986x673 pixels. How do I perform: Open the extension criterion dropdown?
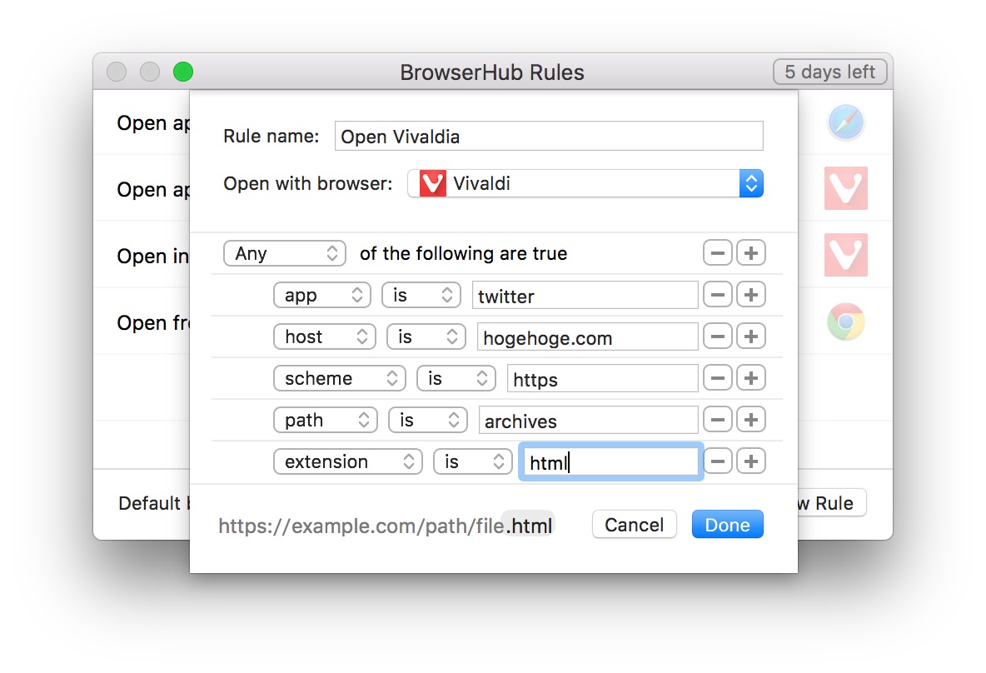click(x=348, y=461)
